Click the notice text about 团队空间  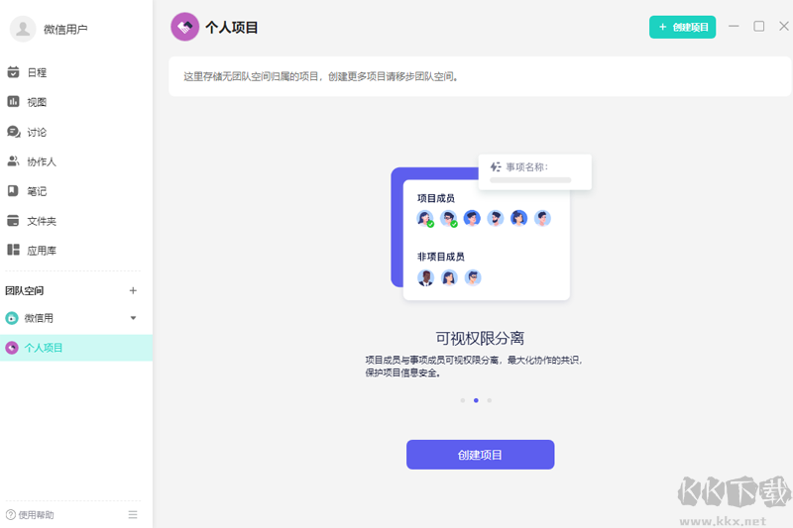point(320,77)
